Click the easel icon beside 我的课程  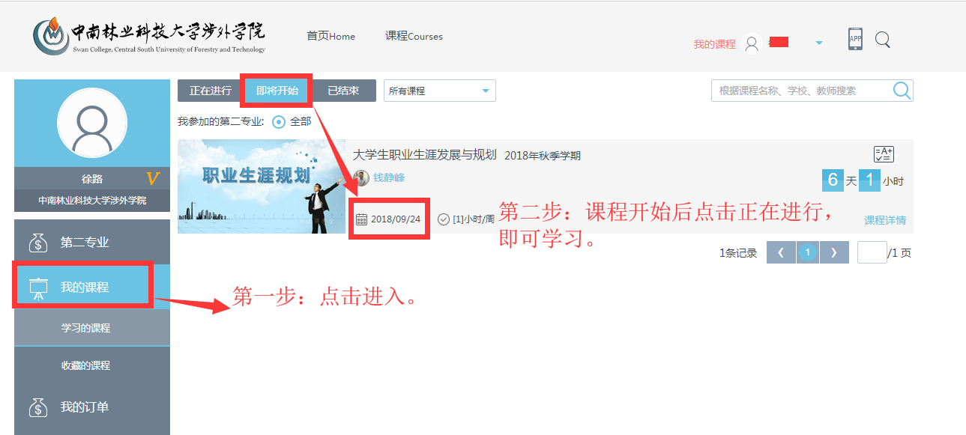(x=39, y=285)
